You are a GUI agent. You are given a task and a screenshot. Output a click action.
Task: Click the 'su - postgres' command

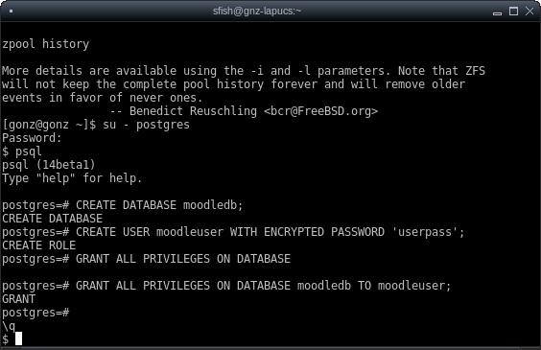click(147, 125)
